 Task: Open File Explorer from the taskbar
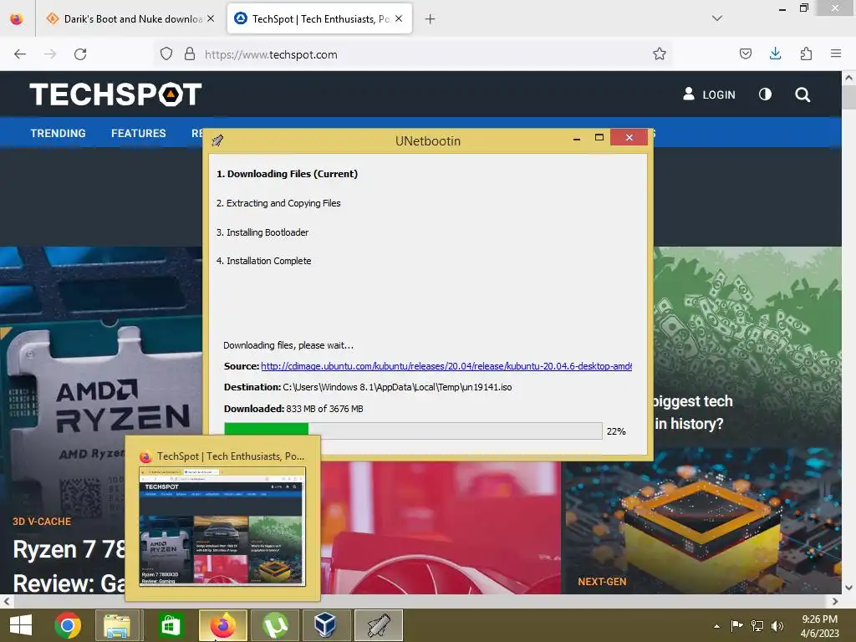click(x=117, y=625)
